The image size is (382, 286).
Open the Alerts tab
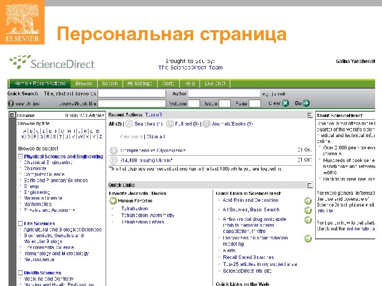(x=168, y=84)
